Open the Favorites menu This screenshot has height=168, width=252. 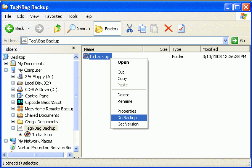pos(53,16)
